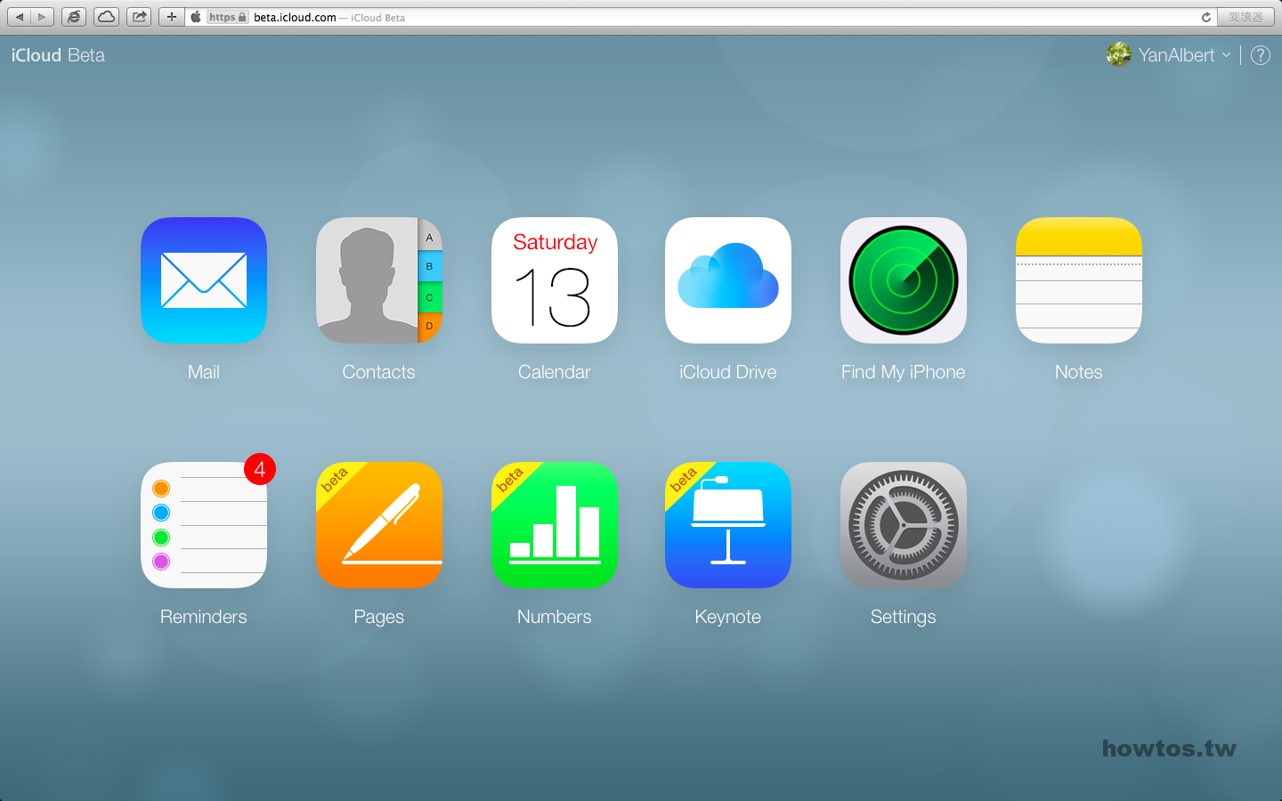The height and width of the screenshot is (801, 1282).
Task: Click the Share button in browser toolbar
Action: [139, 17]
